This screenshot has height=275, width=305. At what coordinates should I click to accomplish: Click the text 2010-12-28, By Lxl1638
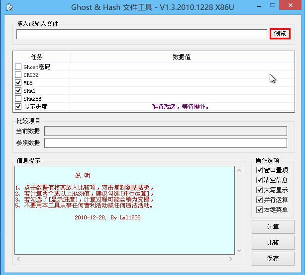107,217
